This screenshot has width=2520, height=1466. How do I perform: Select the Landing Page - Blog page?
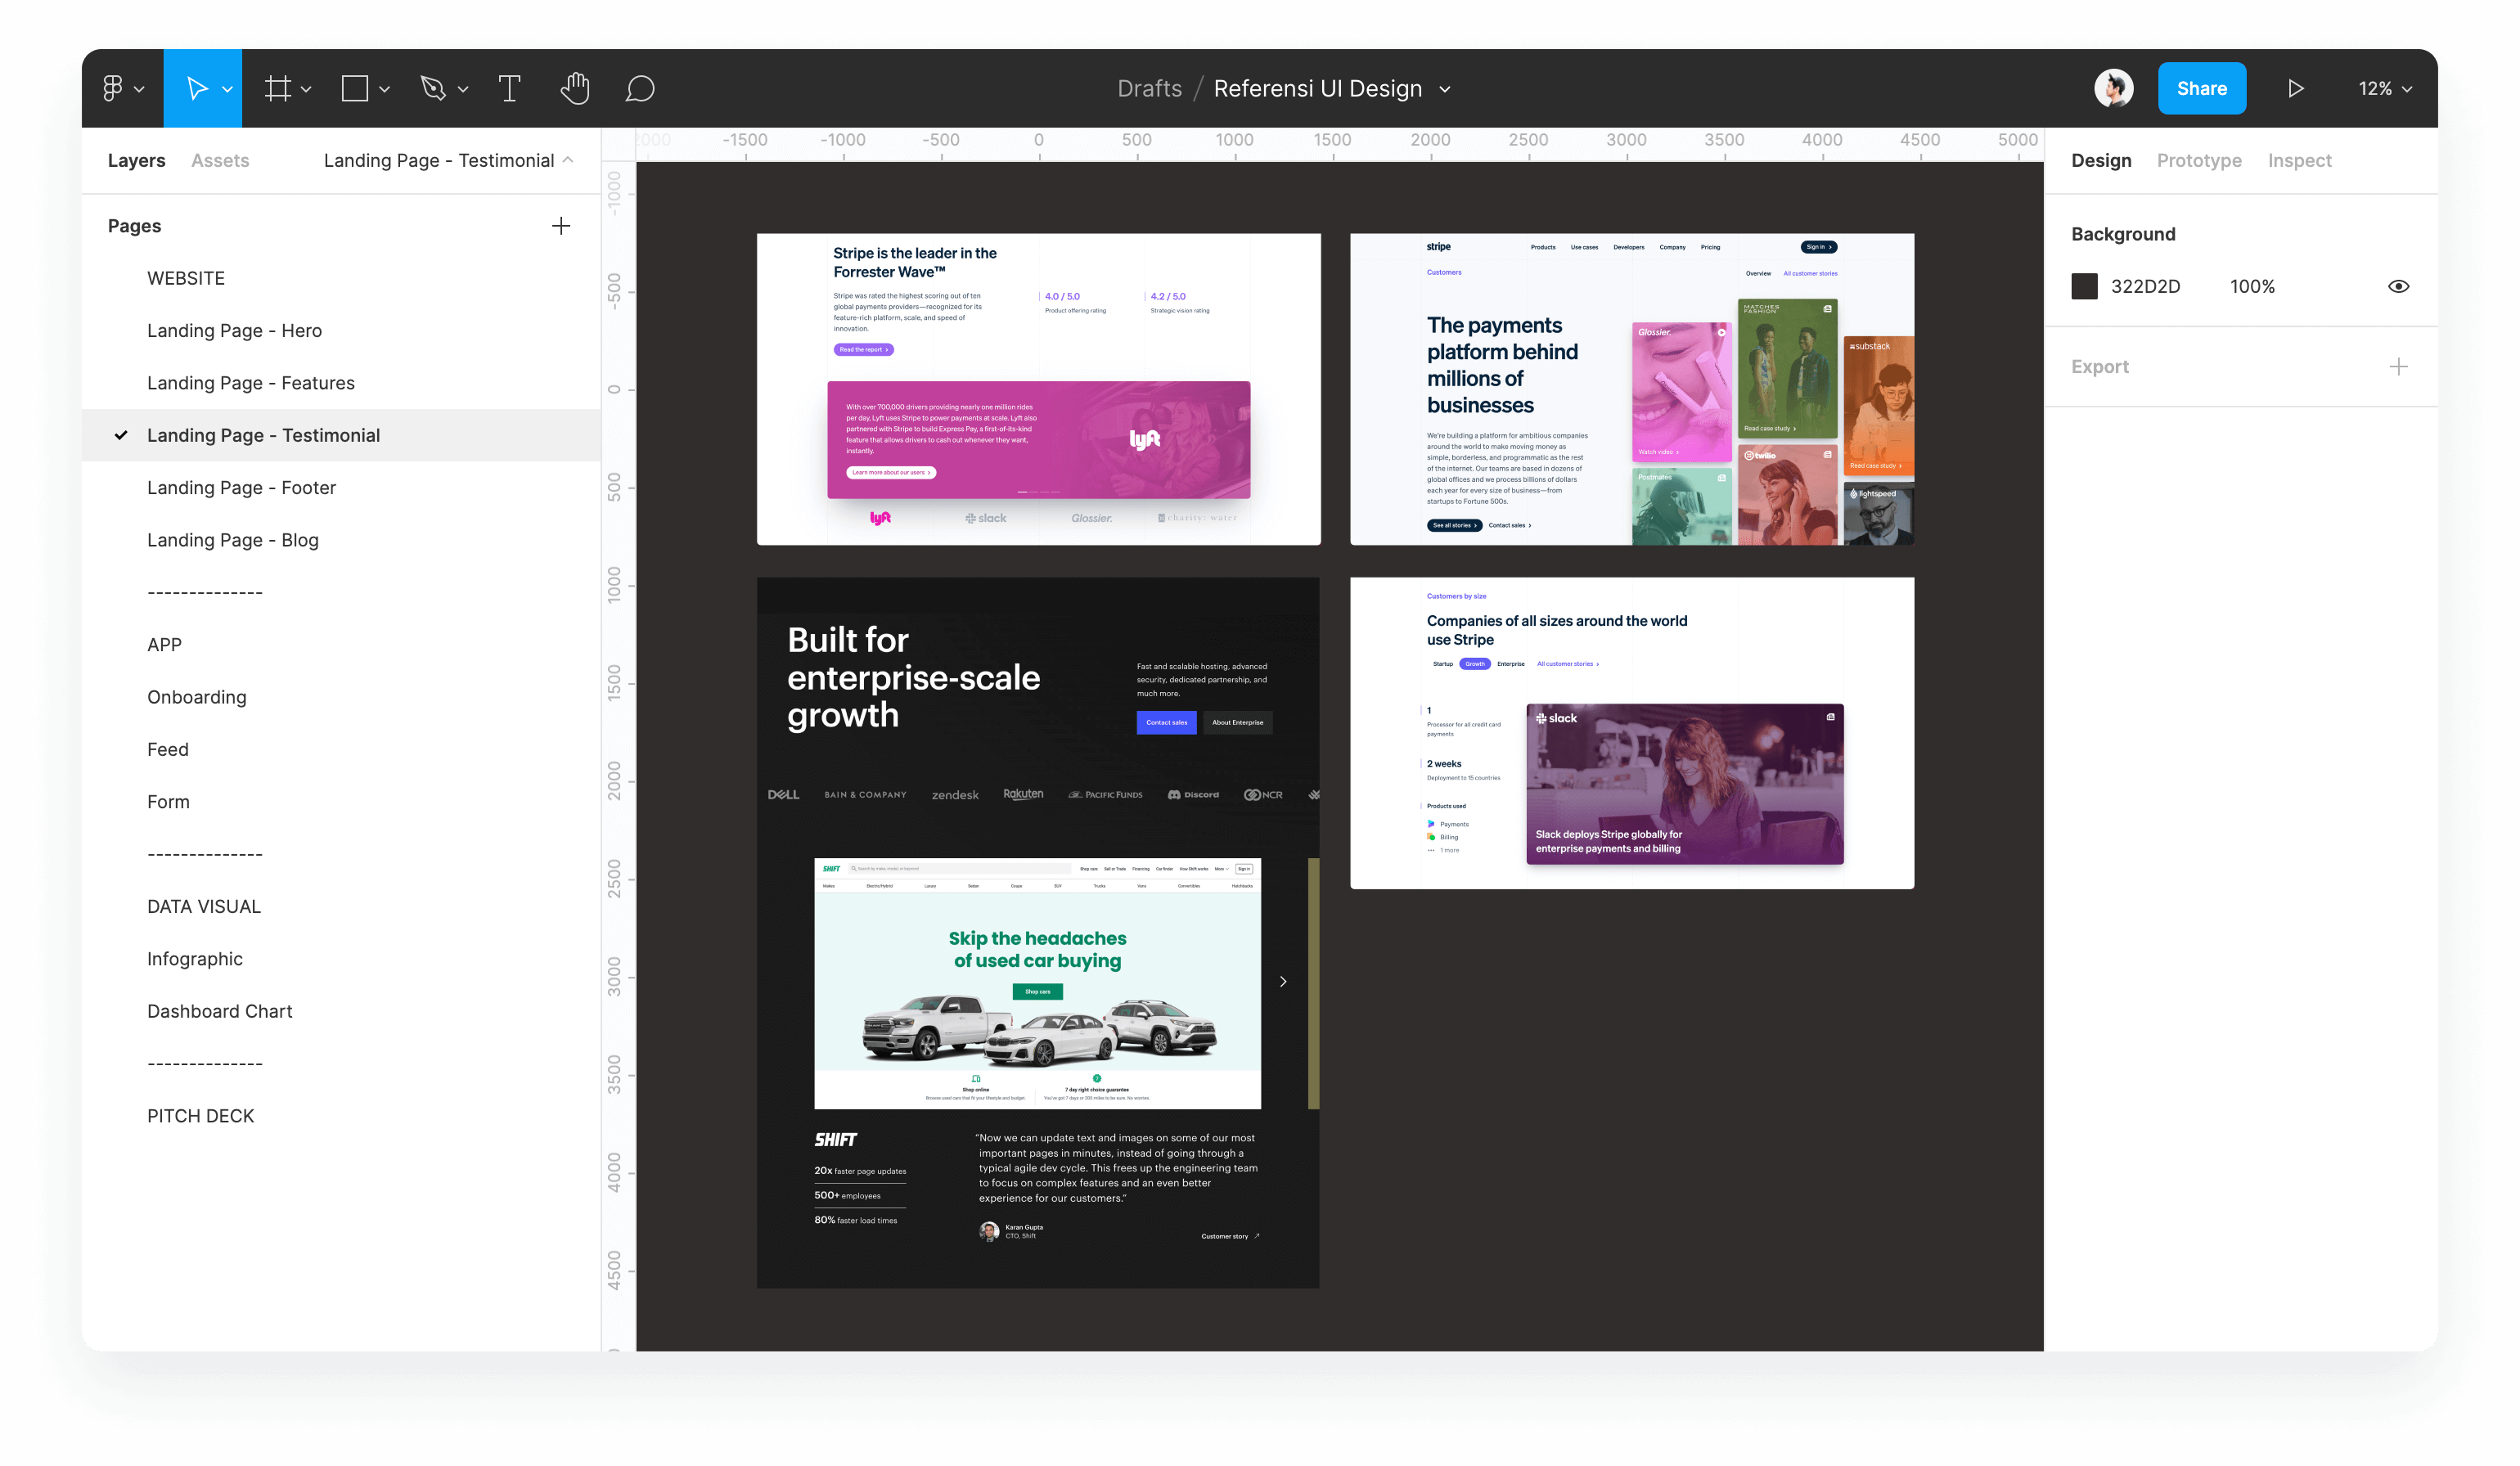pos(341,540)
